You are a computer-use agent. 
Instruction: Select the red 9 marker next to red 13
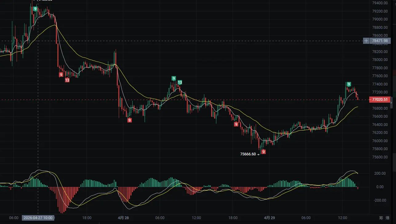(61, 74)
